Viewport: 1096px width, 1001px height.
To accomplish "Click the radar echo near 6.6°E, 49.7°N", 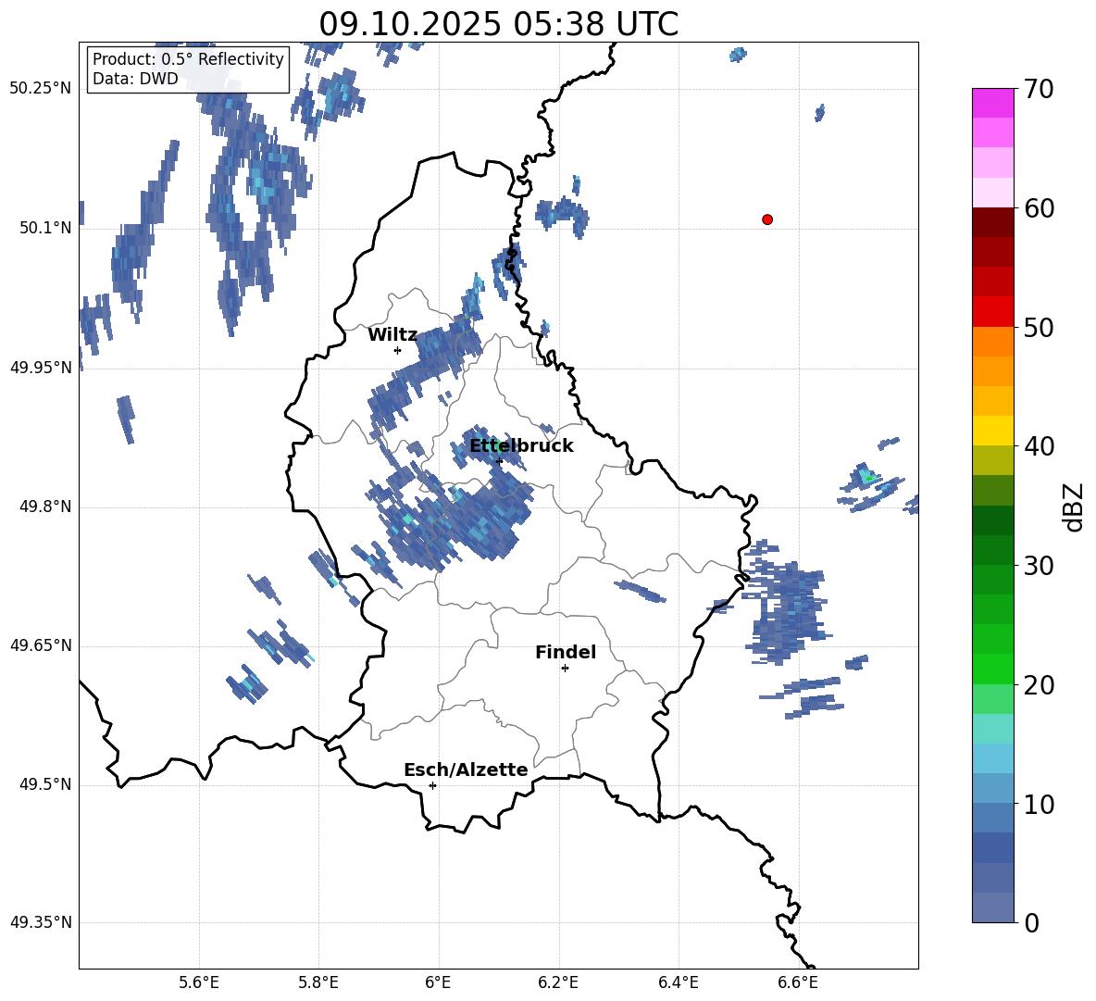I will click(x=786, y=603).
